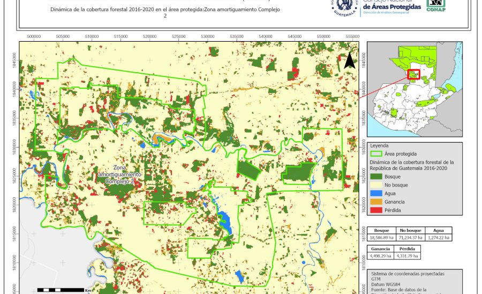Click the Guatemala coat of arms seal

[347, 7]
